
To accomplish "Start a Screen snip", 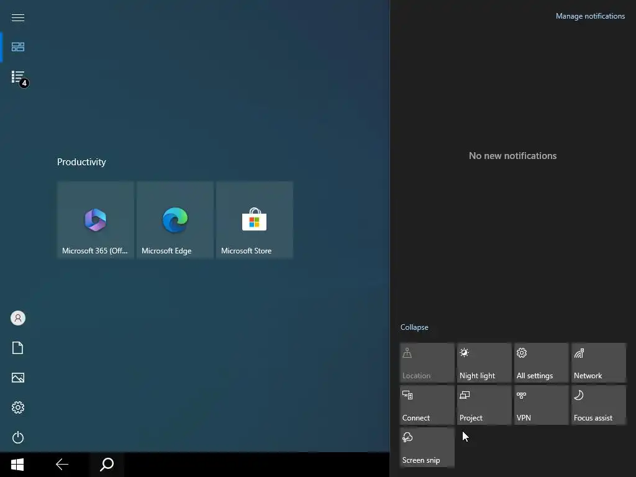I will coord(427,447).
